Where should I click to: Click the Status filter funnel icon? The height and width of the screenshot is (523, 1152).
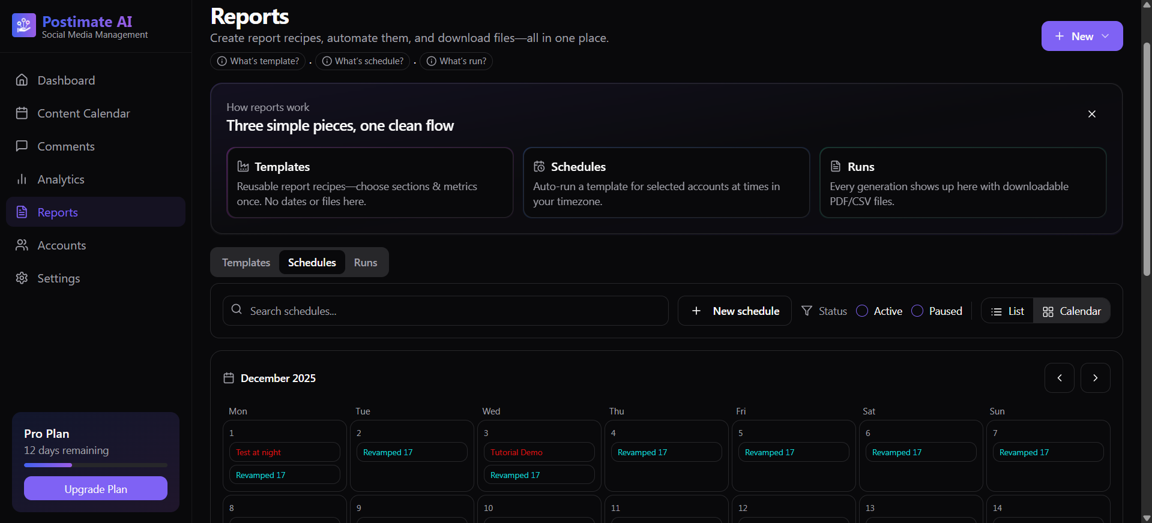pos(807,311)
